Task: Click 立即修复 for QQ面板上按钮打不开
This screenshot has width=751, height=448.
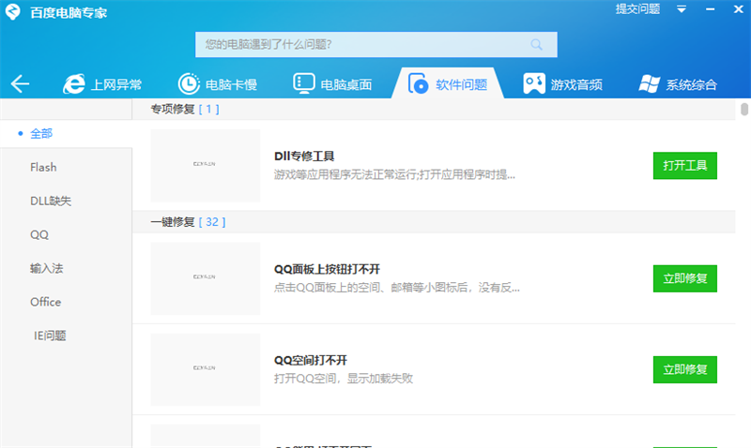Action: (685, 278)
